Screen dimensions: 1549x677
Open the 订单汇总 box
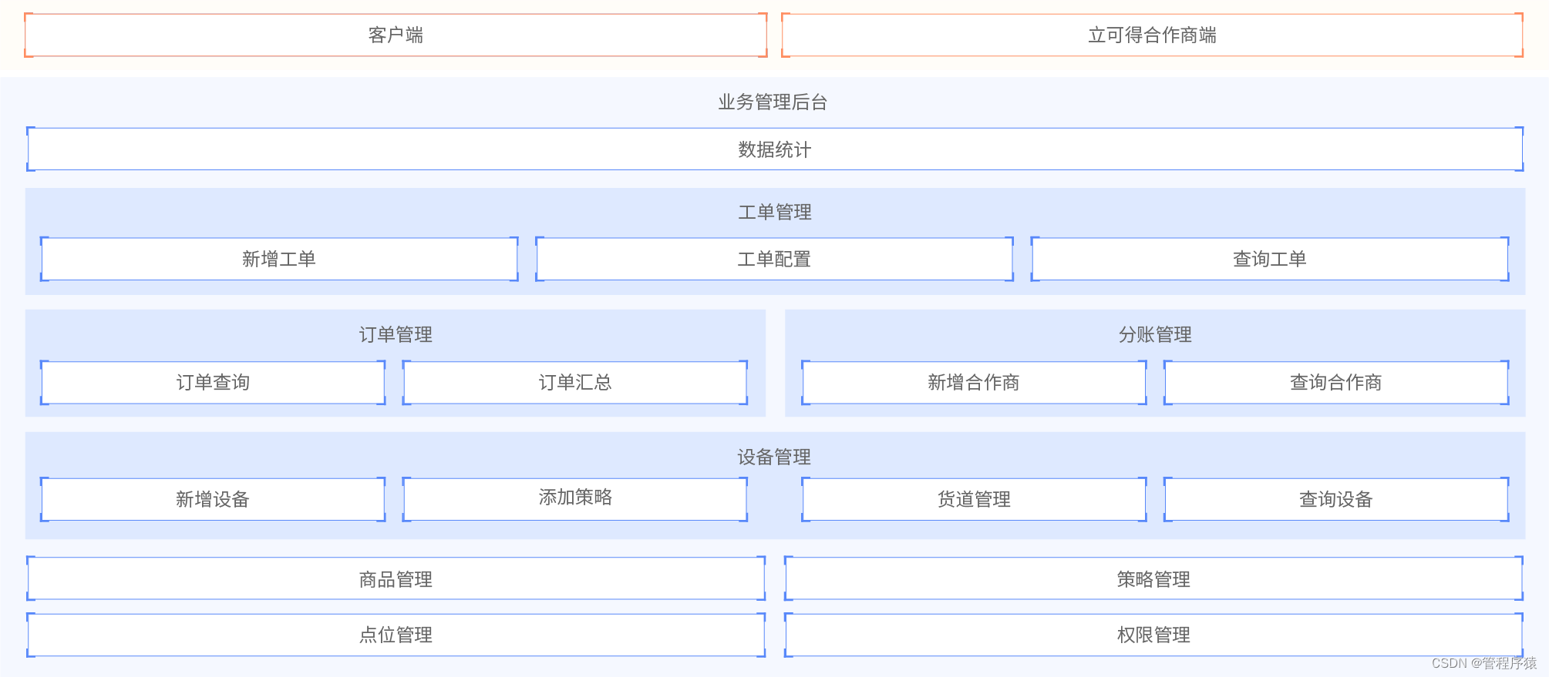pos(575,382)
